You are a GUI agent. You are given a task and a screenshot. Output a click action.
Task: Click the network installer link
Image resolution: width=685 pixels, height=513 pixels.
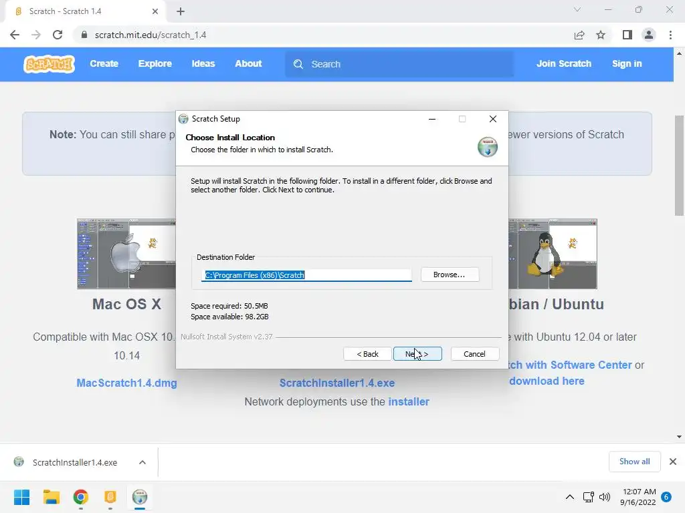[409, 401]
